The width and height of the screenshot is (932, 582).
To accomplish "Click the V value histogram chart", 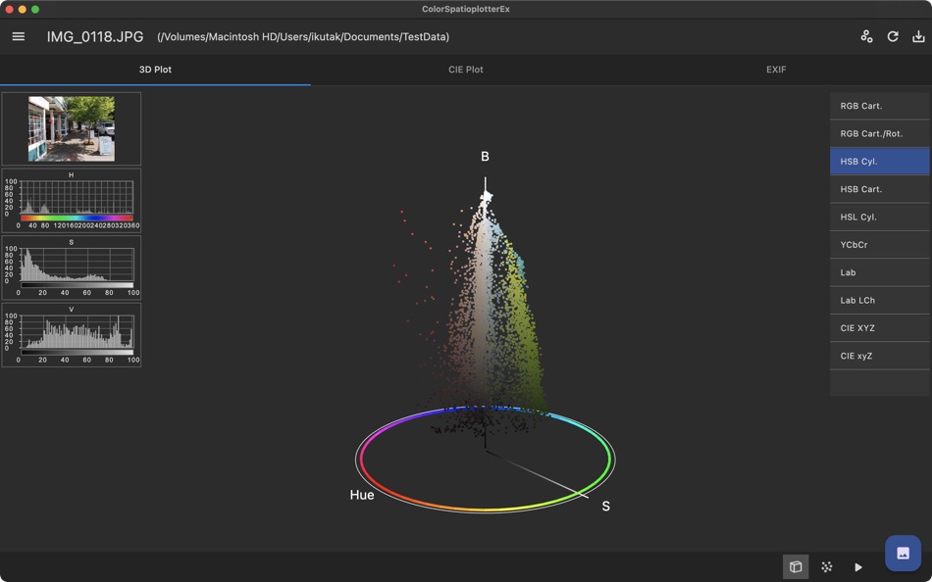I will pyautogui.click(x=72, y=335).
